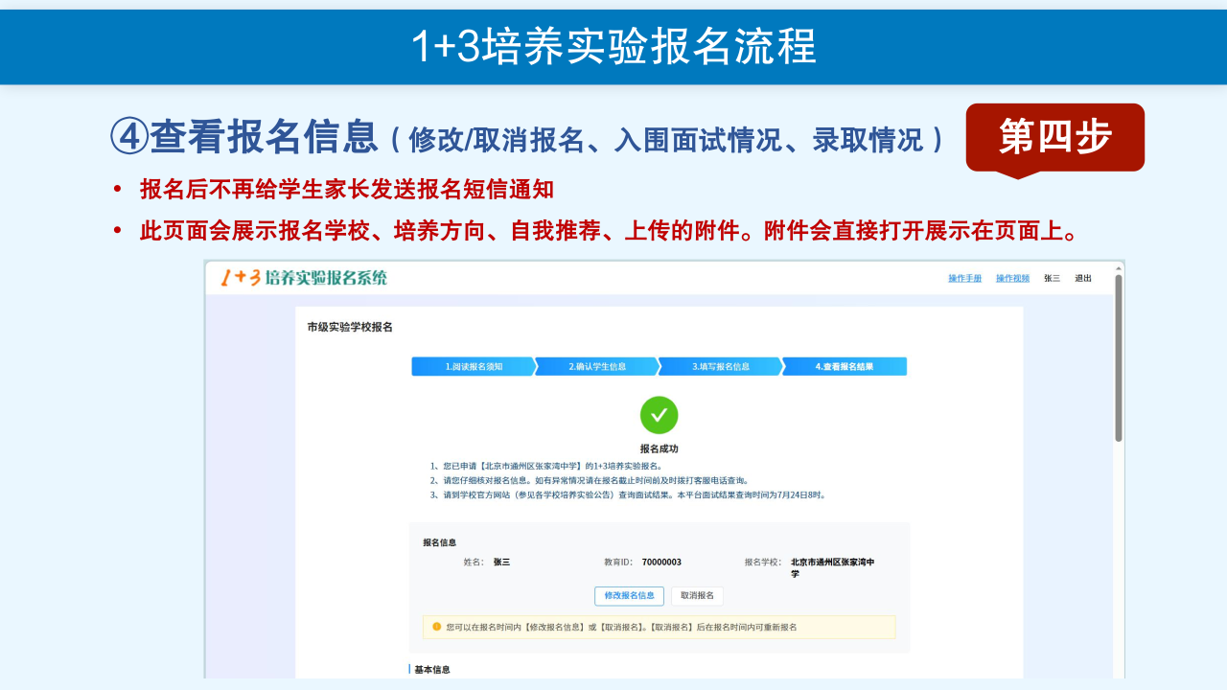
Task: Click the 基本信息 section heading
Action: coord(431,669)
